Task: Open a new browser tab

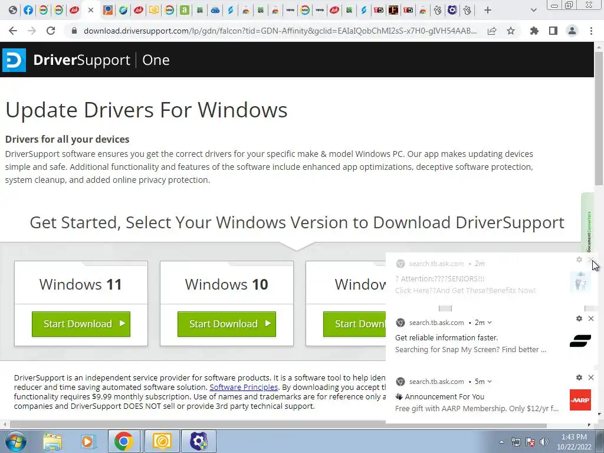Action: pos(488,10)
